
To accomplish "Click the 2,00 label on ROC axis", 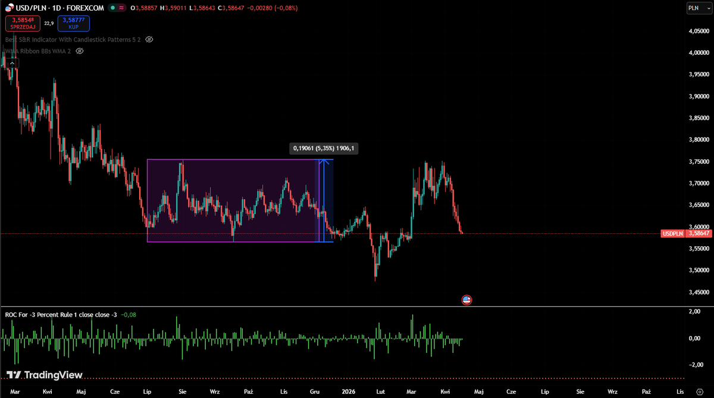I will (694, 312).
